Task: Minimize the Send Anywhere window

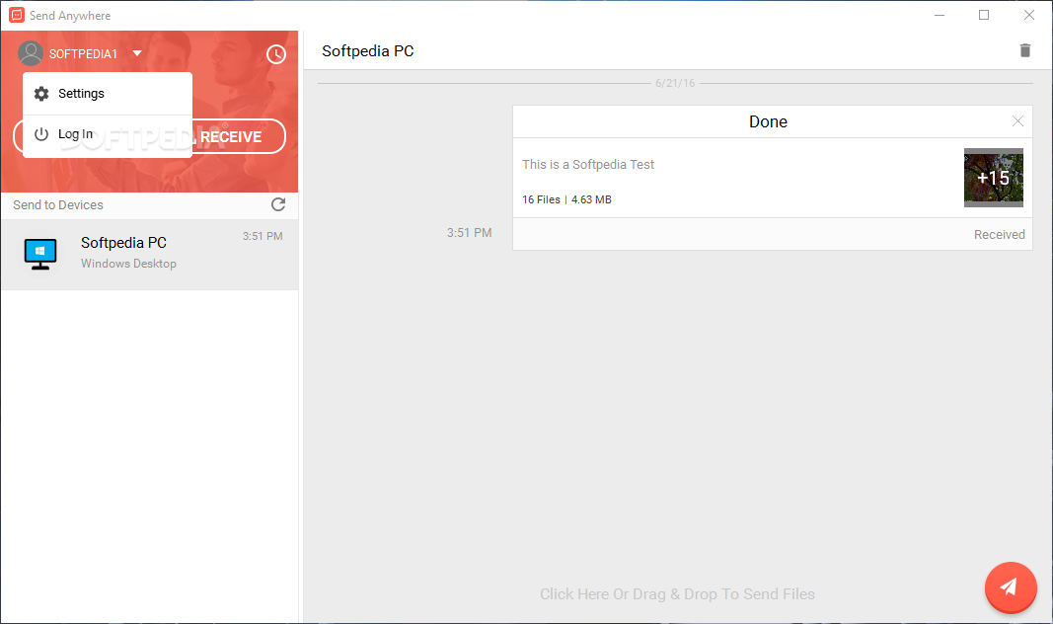Action: (940, 15)
